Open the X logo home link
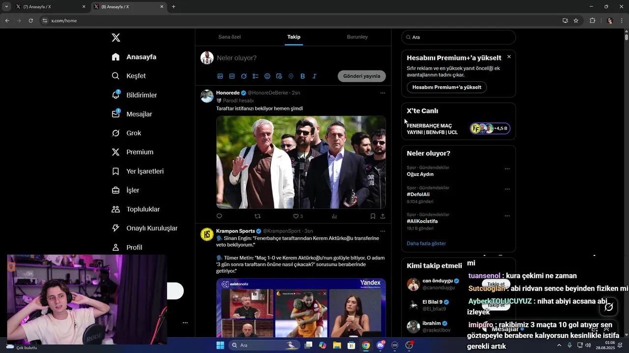Viewport: 629px width, 353px height. tap(115, 38)
